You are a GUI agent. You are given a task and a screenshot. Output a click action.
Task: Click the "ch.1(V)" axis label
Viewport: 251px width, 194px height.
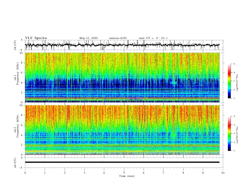15,45
